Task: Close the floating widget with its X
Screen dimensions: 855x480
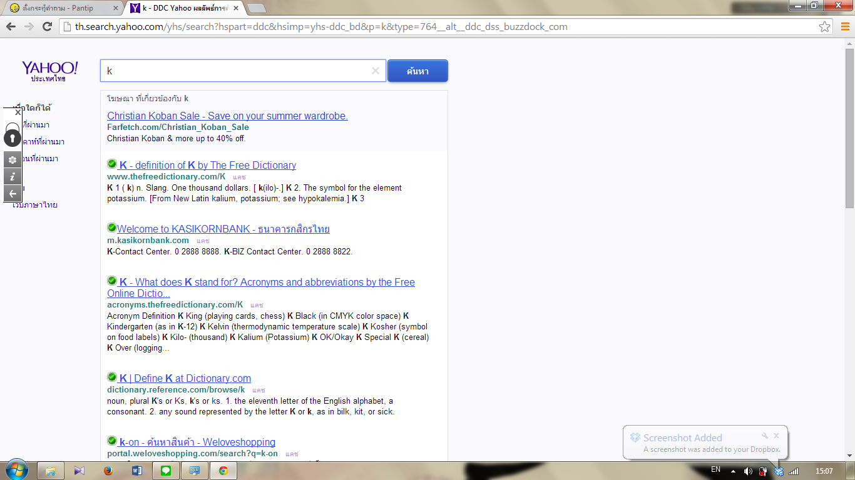Action: coord(18,112)
